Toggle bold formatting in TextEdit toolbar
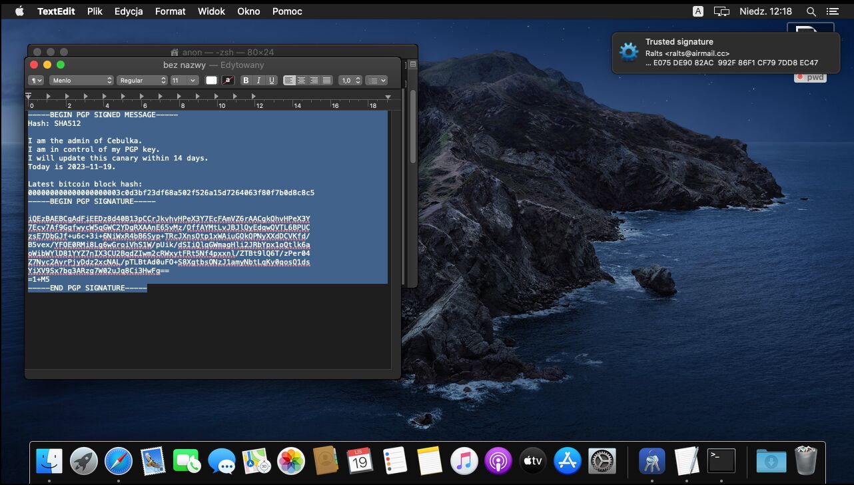 click(x=246, y=81)
